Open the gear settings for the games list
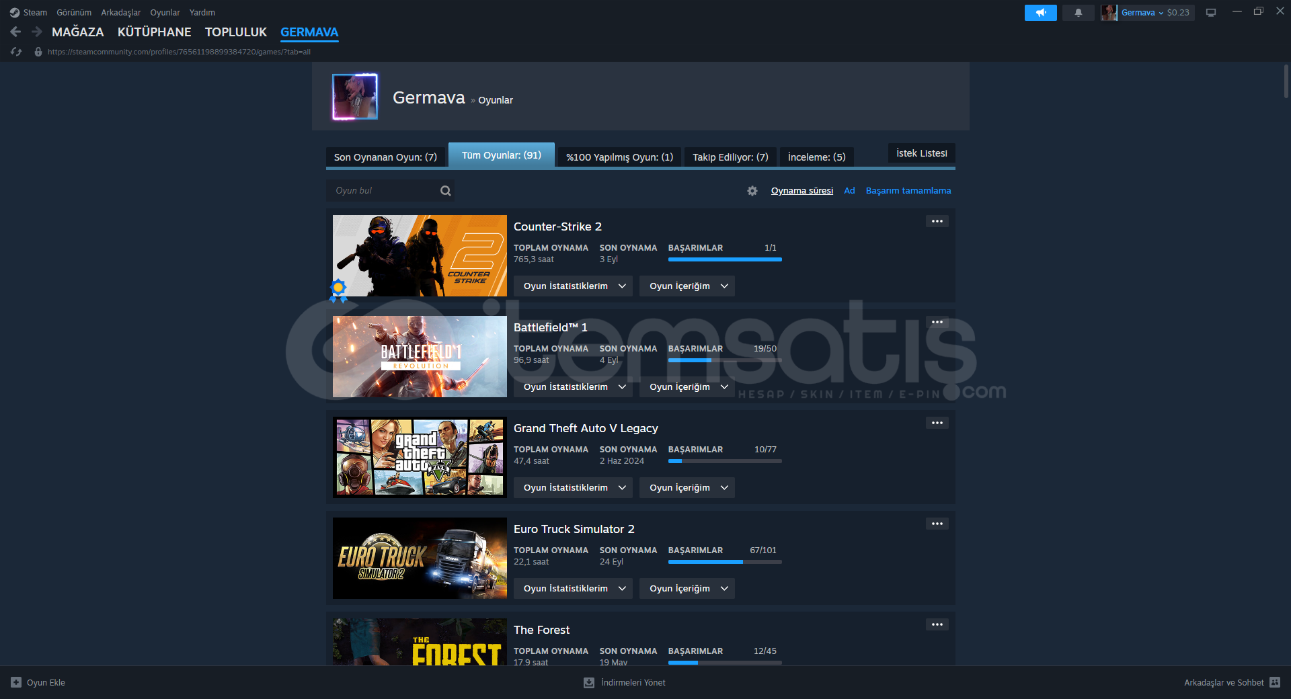Viewport: 1291px width, 699px height. click(x=752, y=191)
